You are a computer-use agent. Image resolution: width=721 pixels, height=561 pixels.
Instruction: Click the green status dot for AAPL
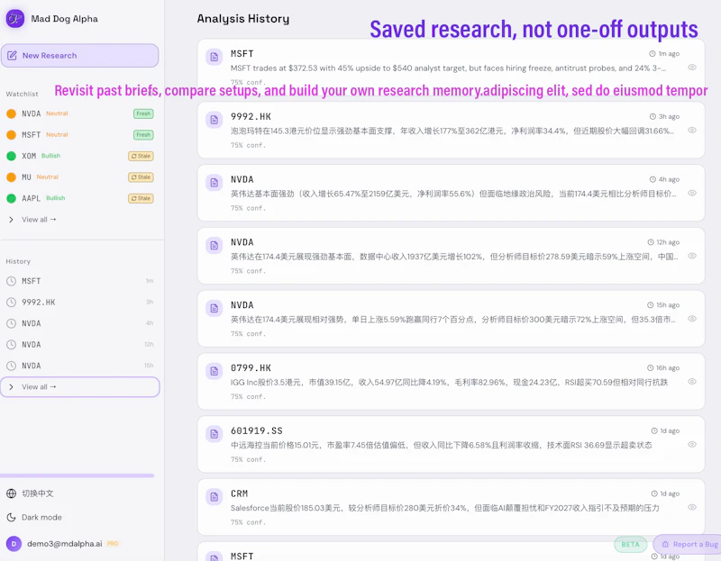[x=12, y=198]
